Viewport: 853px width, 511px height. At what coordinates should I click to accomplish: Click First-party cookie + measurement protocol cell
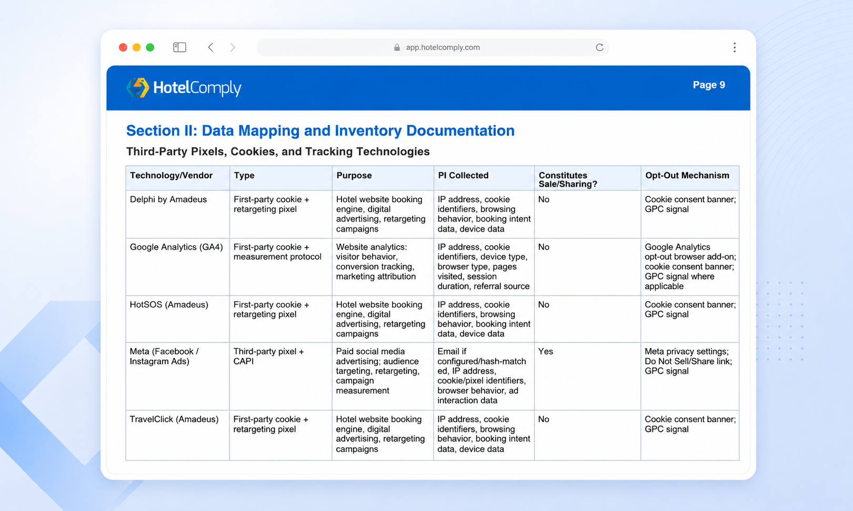280,267
